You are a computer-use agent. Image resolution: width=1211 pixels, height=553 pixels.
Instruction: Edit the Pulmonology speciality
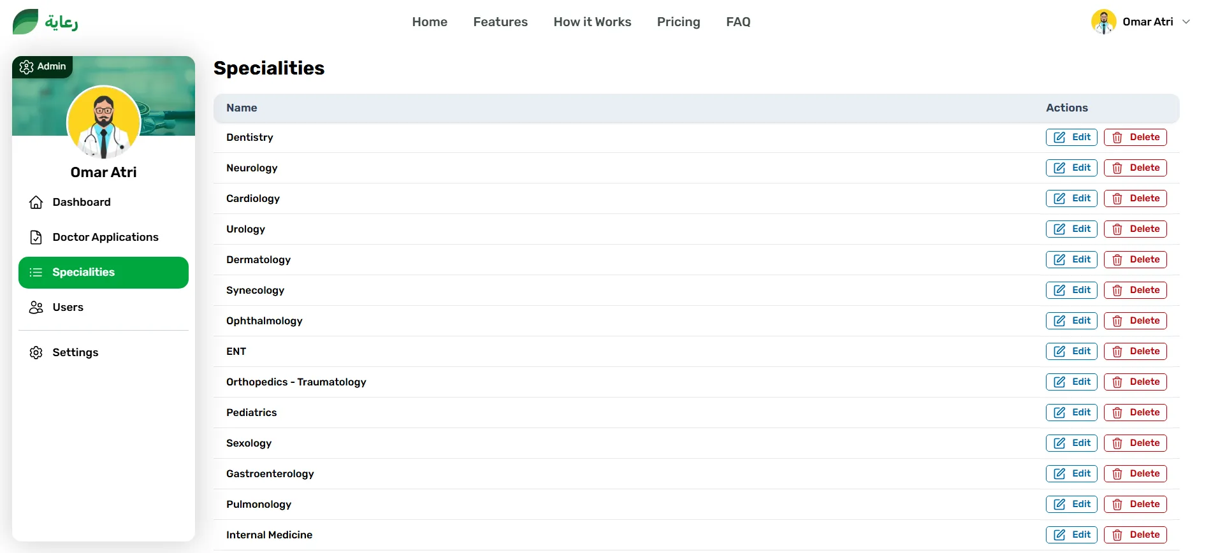click(1071, 505)
